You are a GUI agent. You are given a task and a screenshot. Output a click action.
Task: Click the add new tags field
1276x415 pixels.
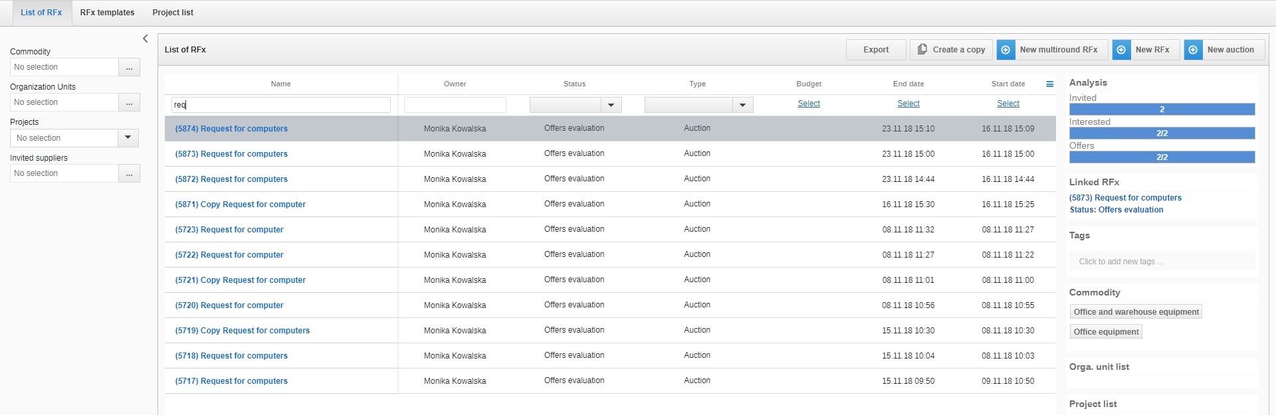tap(1160, 262)
